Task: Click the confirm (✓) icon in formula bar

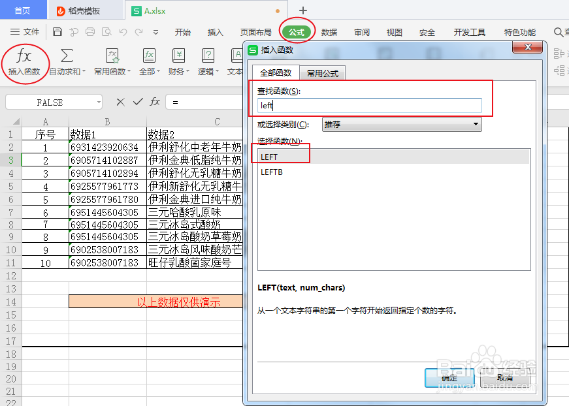Action: point(137,102)
